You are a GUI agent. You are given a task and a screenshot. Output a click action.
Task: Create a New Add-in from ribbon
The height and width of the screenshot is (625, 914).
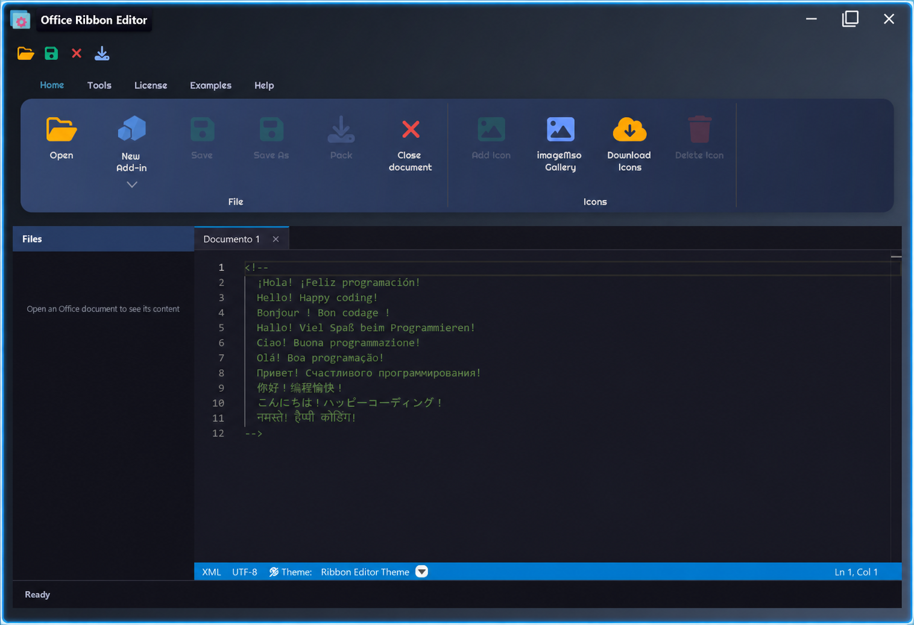pyautogui.click(x=131, y=145)
